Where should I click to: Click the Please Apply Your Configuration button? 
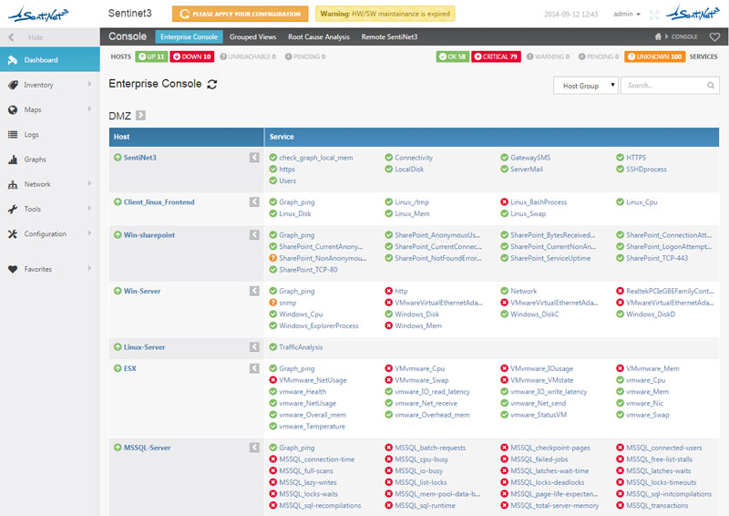pyautogui.click(x=240, y=14)
